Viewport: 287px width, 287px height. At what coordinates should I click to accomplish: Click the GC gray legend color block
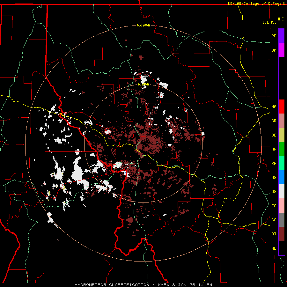pos(282,220)
